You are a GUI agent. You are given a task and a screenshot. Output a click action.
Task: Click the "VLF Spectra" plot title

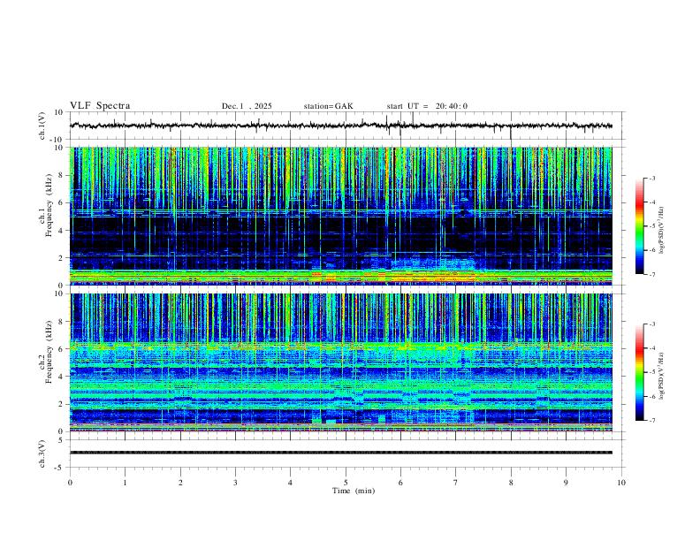[100, 106]
